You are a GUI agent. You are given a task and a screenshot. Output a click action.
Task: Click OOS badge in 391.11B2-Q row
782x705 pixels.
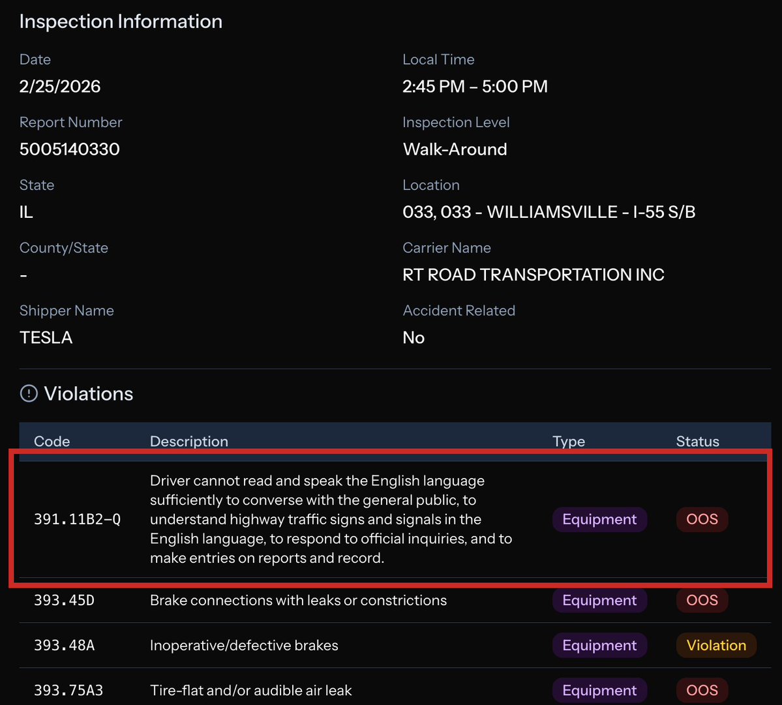(702, 520)
